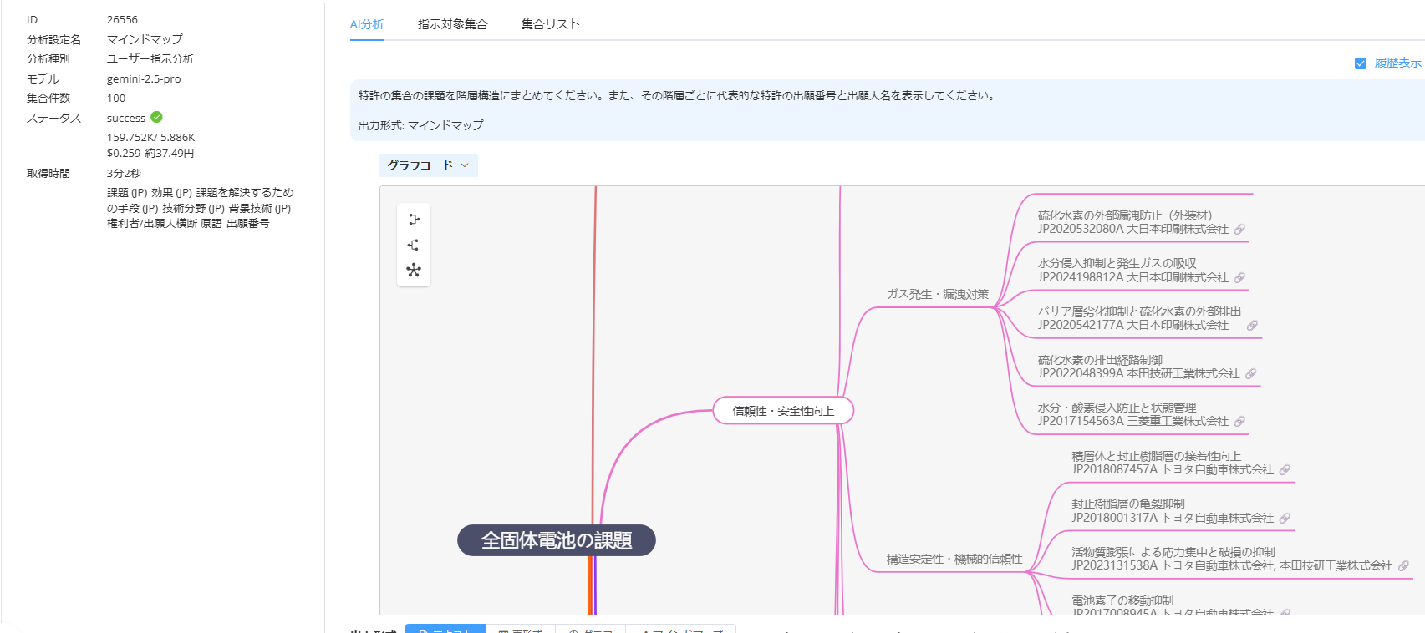
Task: Expand the グラフコード dropdown
Action: tap(428, 165)
